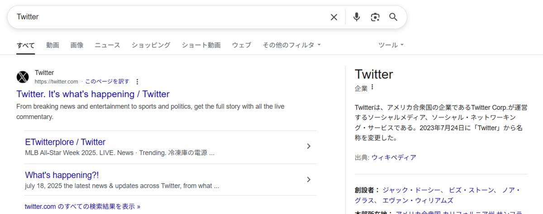
Task: Click このページを訳す link
Action: [x=107, y=82]
